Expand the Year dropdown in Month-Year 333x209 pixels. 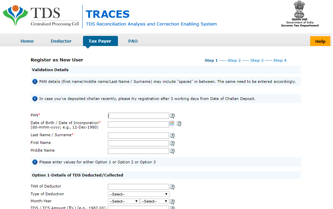[x=154, y=201]
